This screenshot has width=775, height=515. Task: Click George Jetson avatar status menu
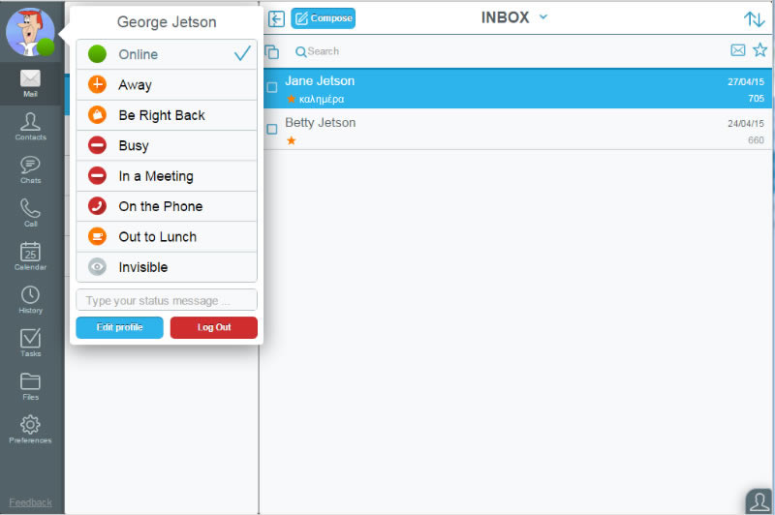(30, 32)
